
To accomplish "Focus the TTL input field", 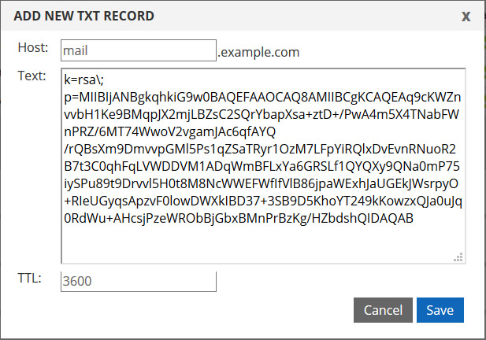I will click(x=138, y=281).
